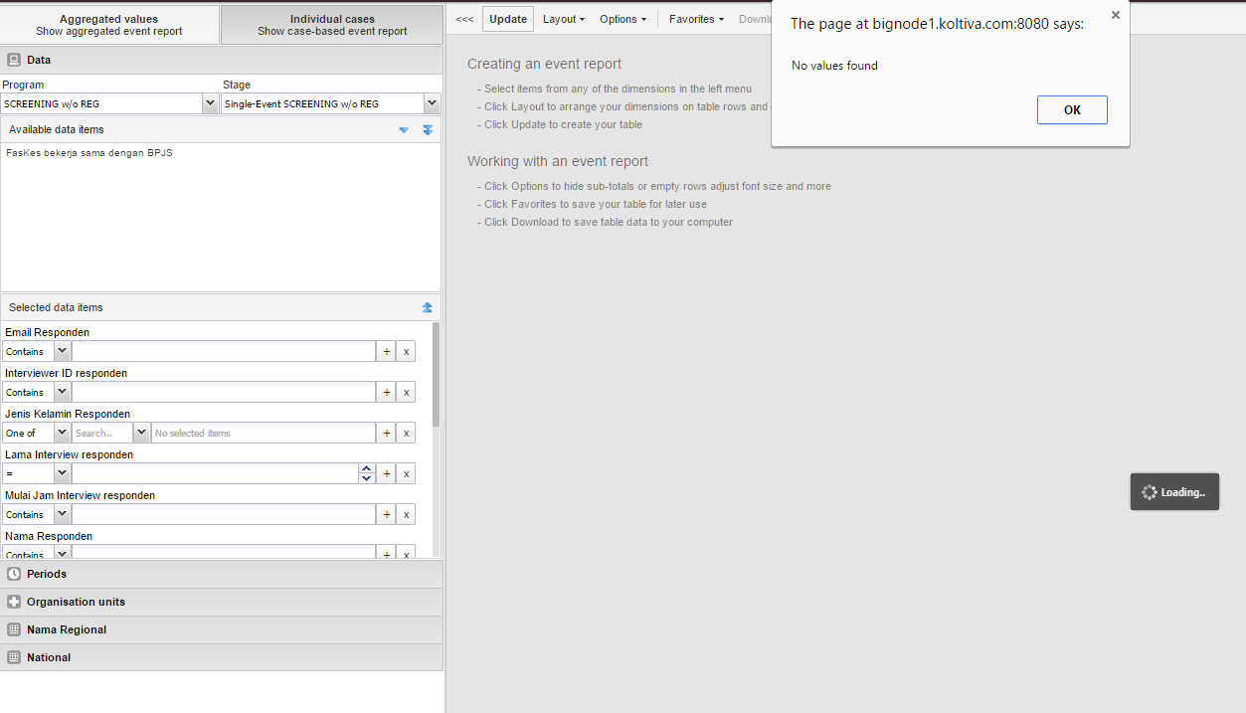Viewport: 1246px width, 713px height.
Task: Click the selected data items scrollbar
Action: point(437,374)
